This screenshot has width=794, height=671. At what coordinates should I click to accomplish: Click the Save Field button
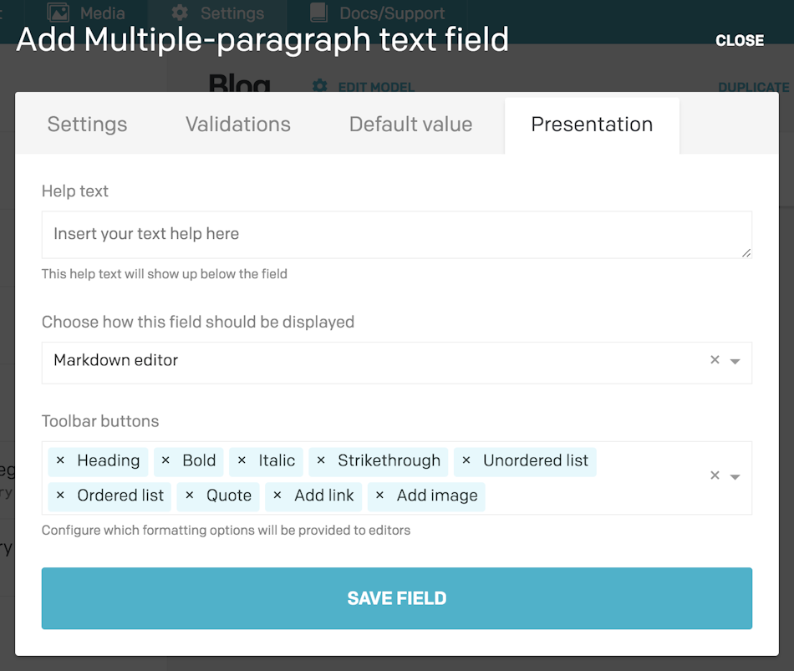point(396,598)
